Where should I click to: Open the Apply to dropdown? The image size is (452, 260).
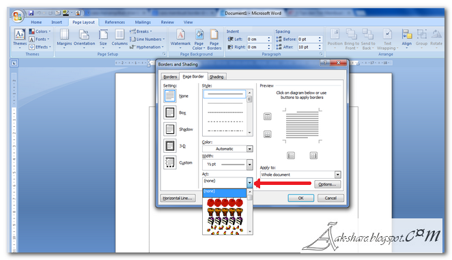pyautogui.click(x=300, y=175)
